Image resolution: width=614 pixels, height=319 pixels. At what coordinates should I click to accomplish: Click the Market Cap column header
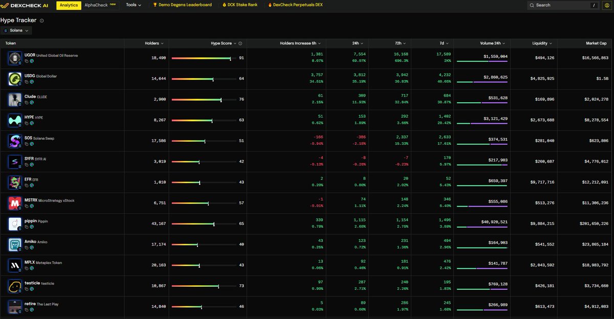[x=596, y=43]
